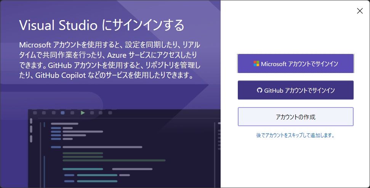
Task: Click the longest green line in code illustration
Action: (x=114, y=160)
